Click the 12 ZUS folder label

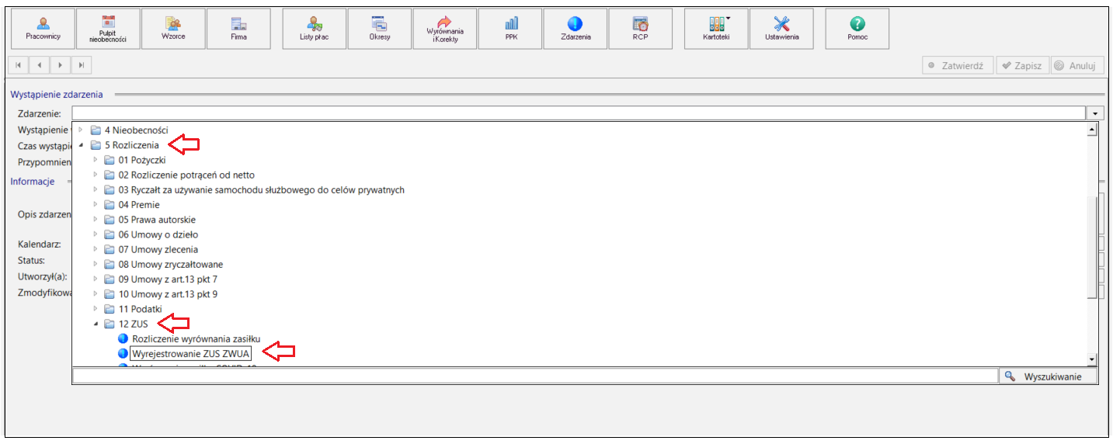133,324
